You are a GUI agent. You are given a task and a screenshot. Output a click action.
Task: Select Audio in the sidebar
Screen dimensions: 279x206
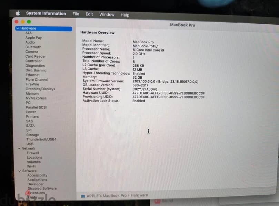(x=30, y=42)
